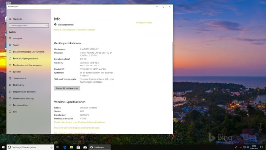Open File Explorer from the taskbar
This screenshot has width=266, height=150.
tap(71, 147)
